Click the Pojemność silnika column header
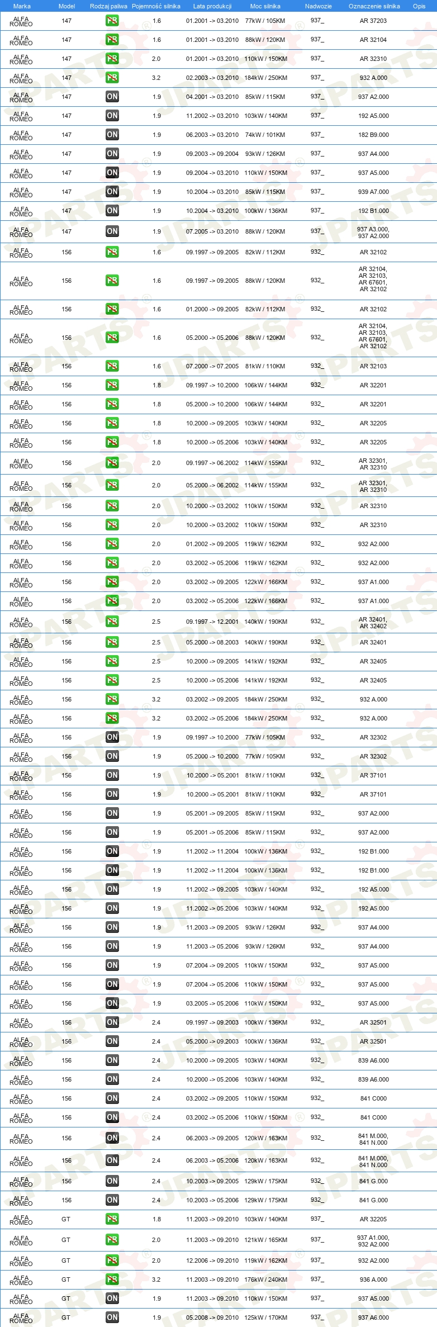This screenshot has height=1327, width=437. 156,6
